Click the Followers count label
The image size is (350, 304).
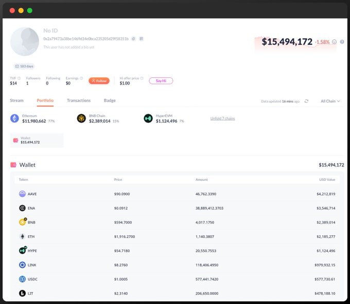pyautogui.click(x=33, y=78)
